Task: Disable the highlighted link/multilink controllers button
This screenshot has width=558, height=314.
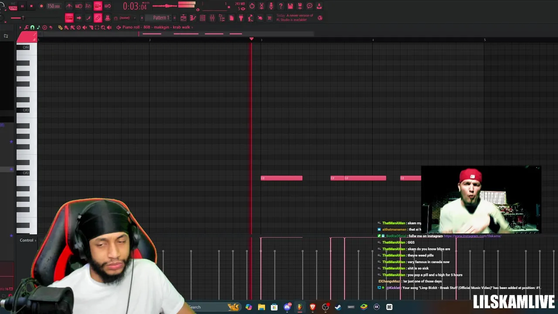Action: 98,18
